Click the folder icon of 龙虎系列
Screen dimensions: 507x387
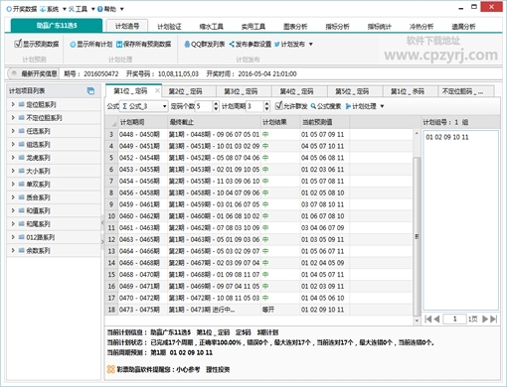pyautogui.click(x=22, y=158)
